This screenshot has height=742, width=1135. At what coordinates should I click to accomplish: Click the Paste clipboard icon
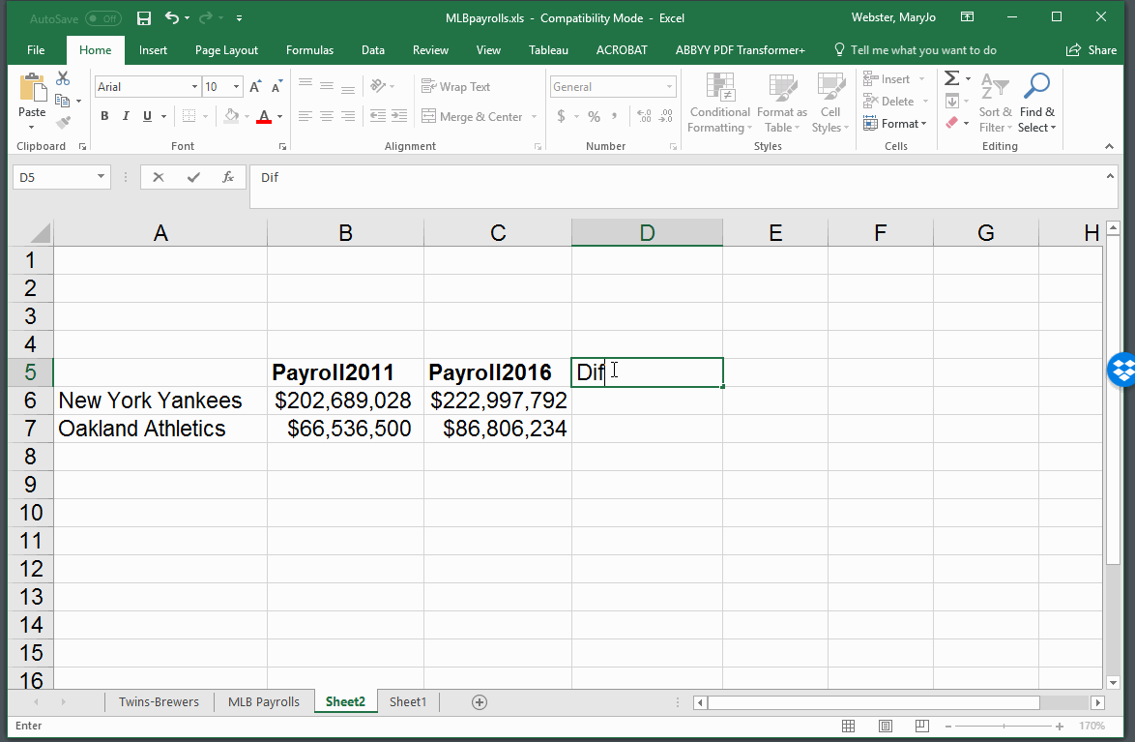tap(32, 87)
